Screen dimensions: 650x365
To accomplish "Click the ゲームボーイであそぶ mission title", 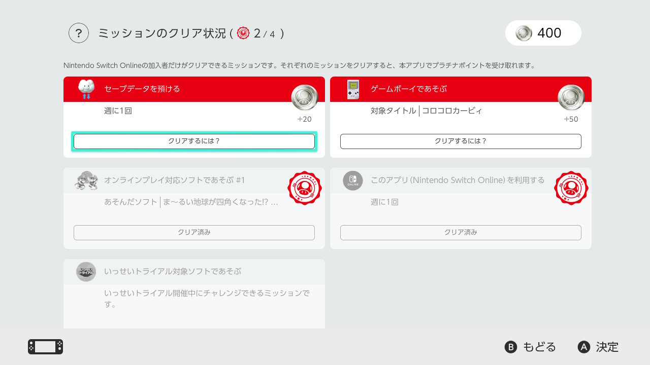I will [x=409, y=89].
